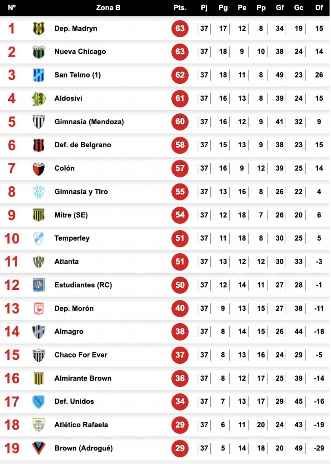Click the Nueva Chicago green crest
331x464 pixels.
coord(39,52)
